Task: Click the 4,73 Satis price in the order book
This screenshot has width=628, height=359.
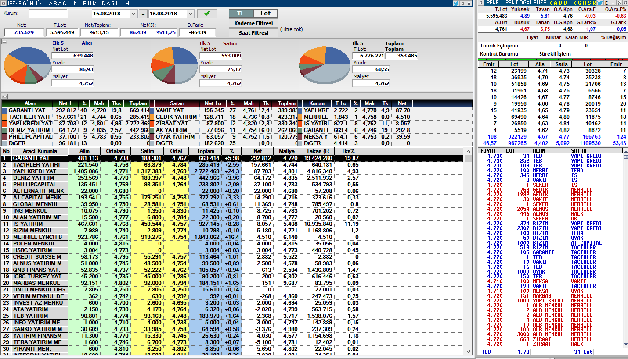Action: coord(564,71)
